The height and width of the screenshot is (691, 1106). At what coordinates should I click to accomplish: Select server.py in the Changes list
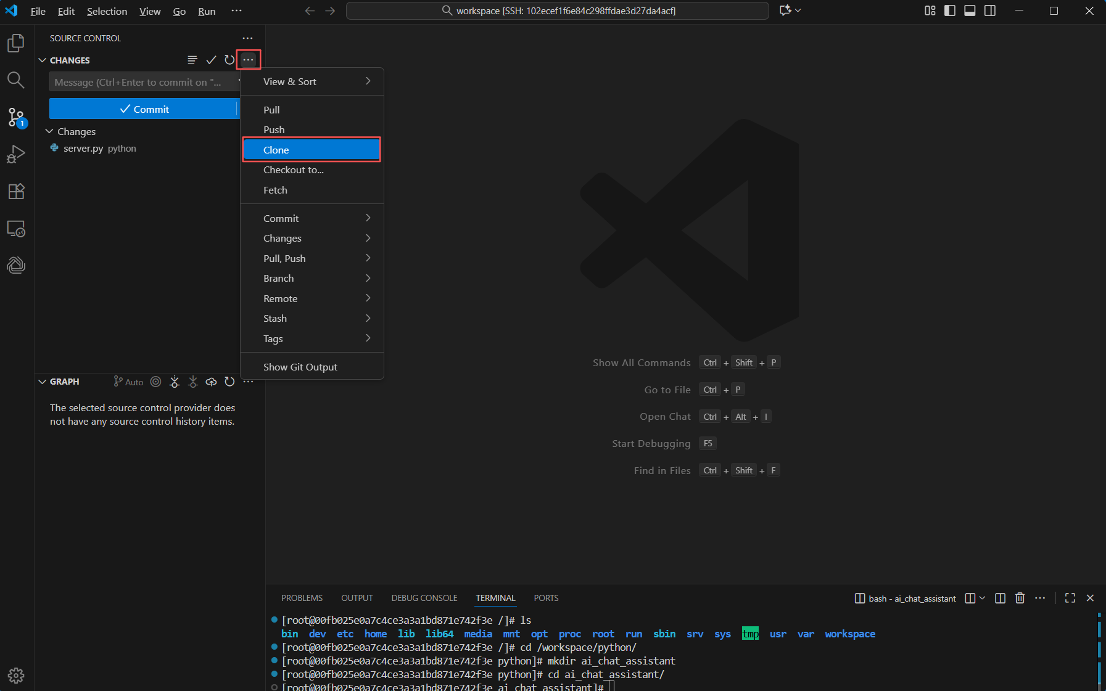83,149
